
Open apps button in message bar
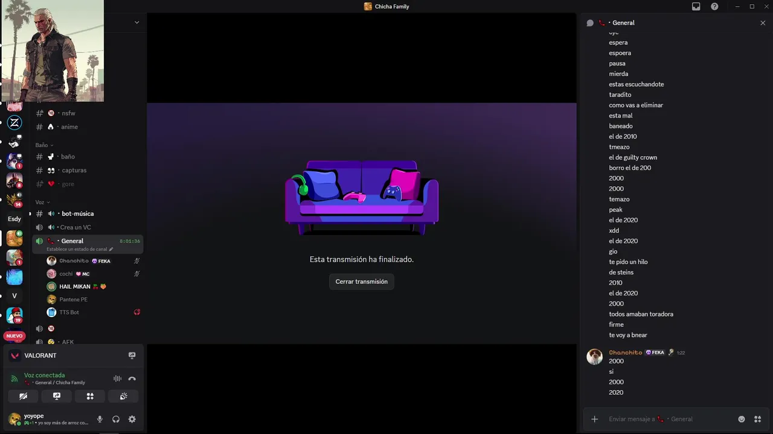pos(757,419)
